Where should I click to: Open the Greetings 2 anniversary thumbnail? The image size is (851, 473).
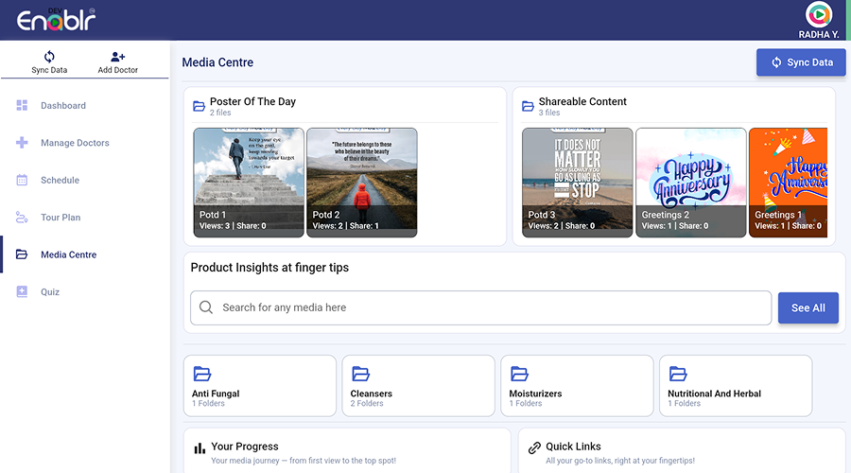(690, 182)
